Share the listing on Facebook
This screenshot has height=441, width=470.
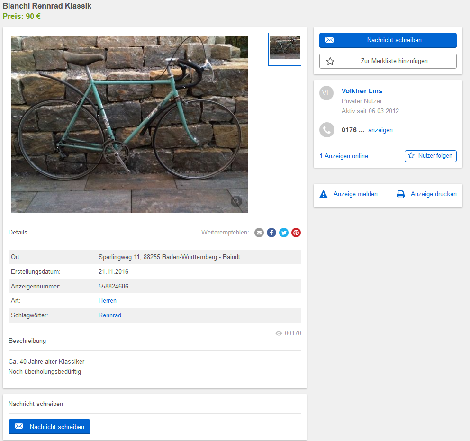(271, 233)
